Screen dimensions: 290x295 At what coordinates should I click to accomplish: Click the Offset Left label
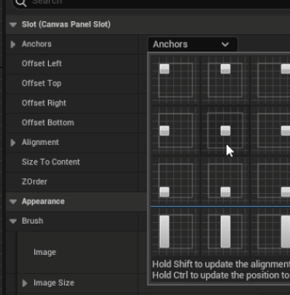[x=42, y=63]
